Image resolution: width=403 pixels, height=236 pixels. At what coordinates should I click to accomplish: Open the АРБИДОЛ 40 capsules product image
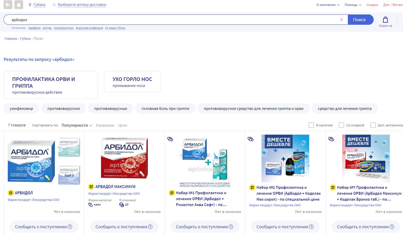pyautogui.click(x=31, y=161)
